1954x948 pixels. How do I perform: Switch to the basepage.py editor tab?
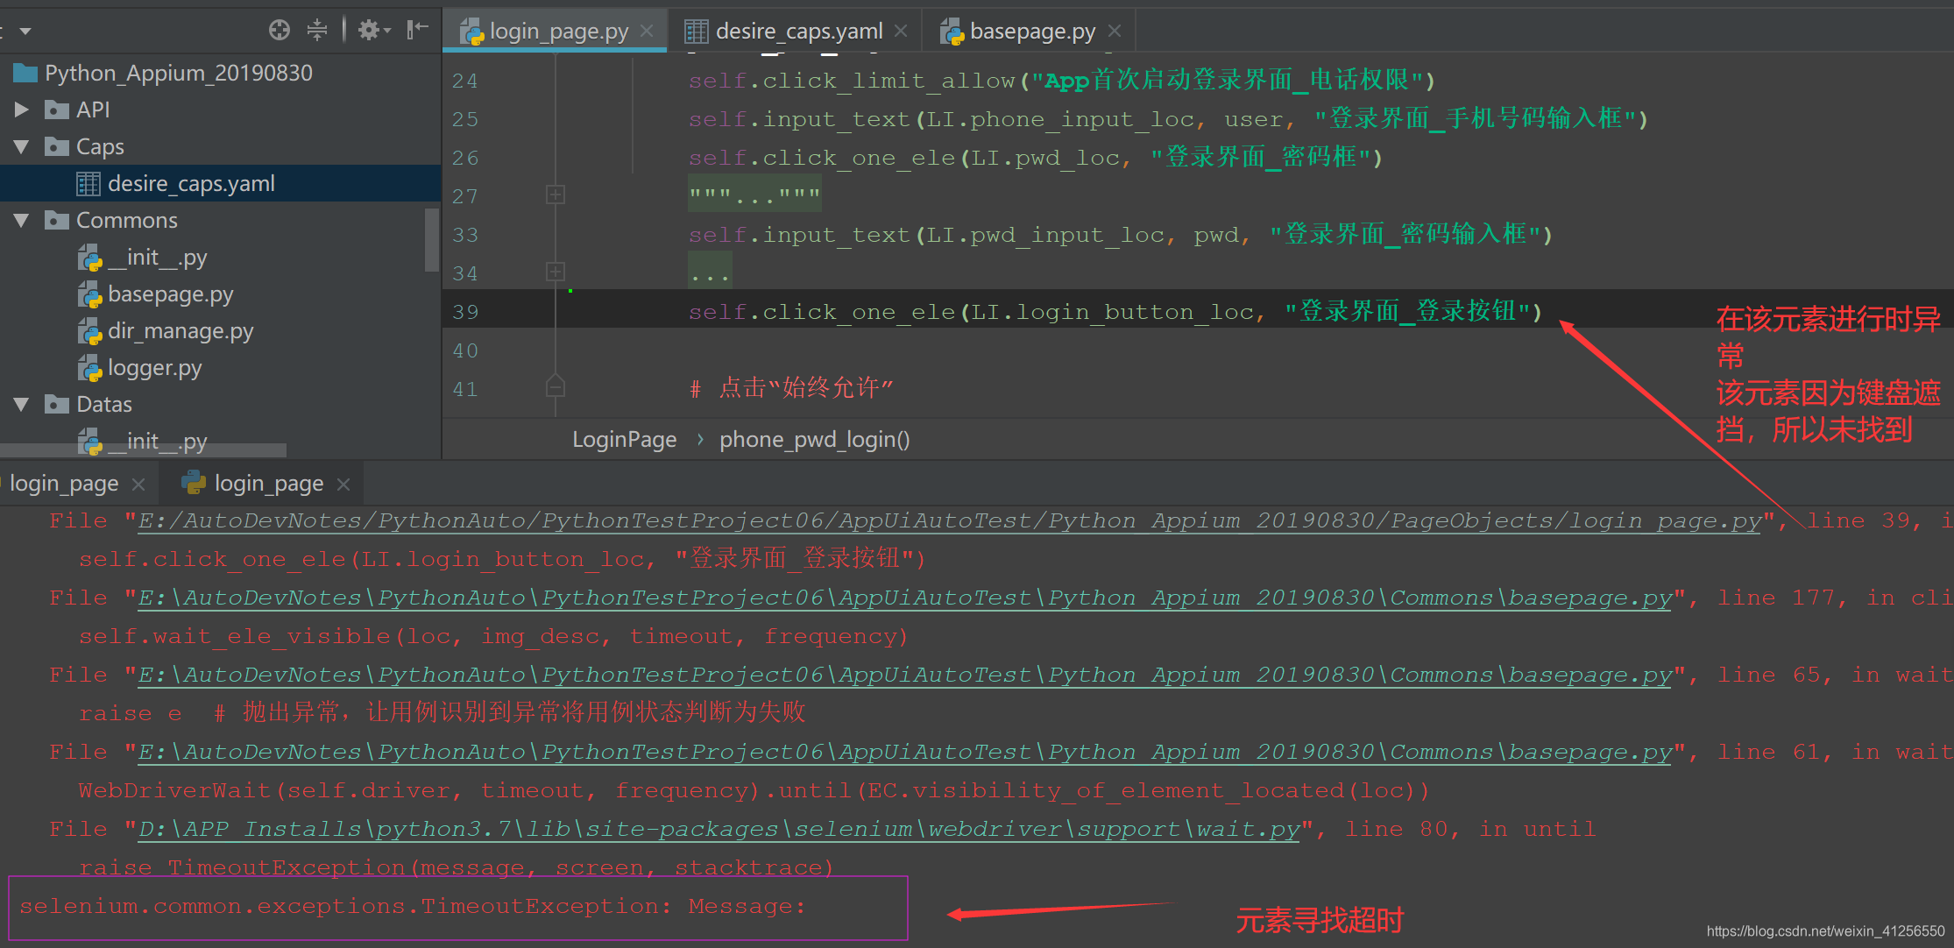tap(1031, 32)
